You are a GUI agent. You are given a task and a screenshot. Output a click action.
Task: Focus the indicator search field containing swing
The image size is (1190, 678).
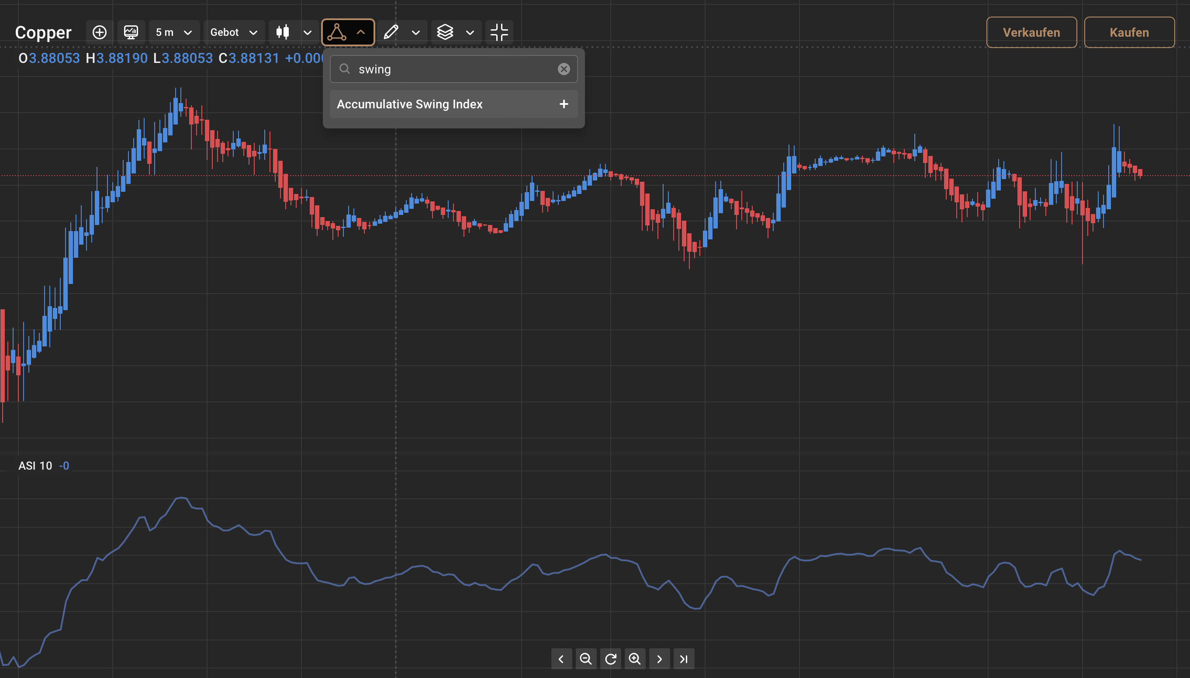click(453, 69)
